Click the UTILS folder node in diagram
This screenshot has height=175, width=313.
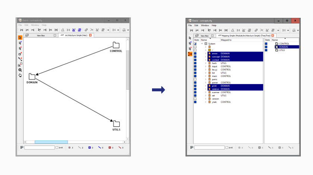click(116, 124)
